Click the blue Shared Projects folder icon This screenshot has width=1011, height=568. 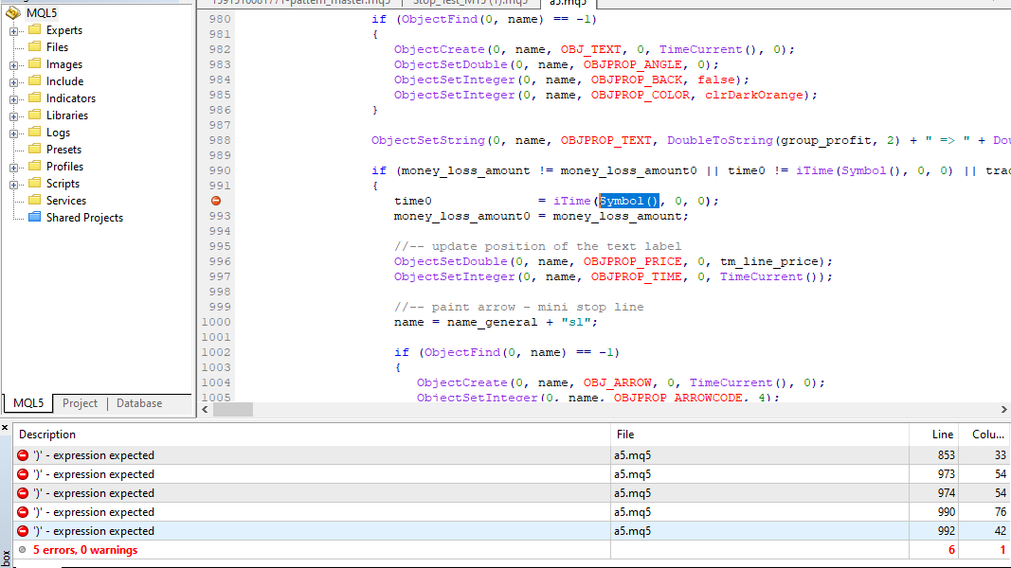[35, 217]
